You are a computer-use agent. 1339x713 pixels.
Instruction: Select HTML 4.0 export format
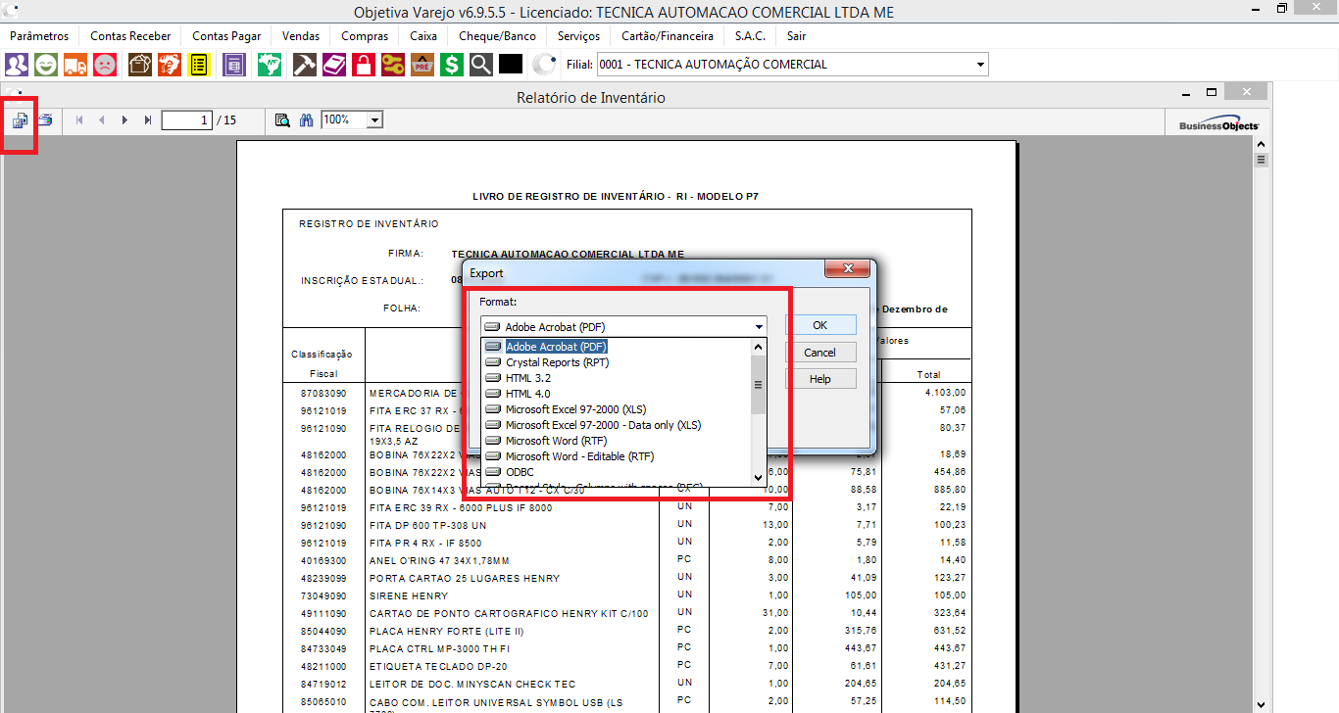tap(617, 394)
